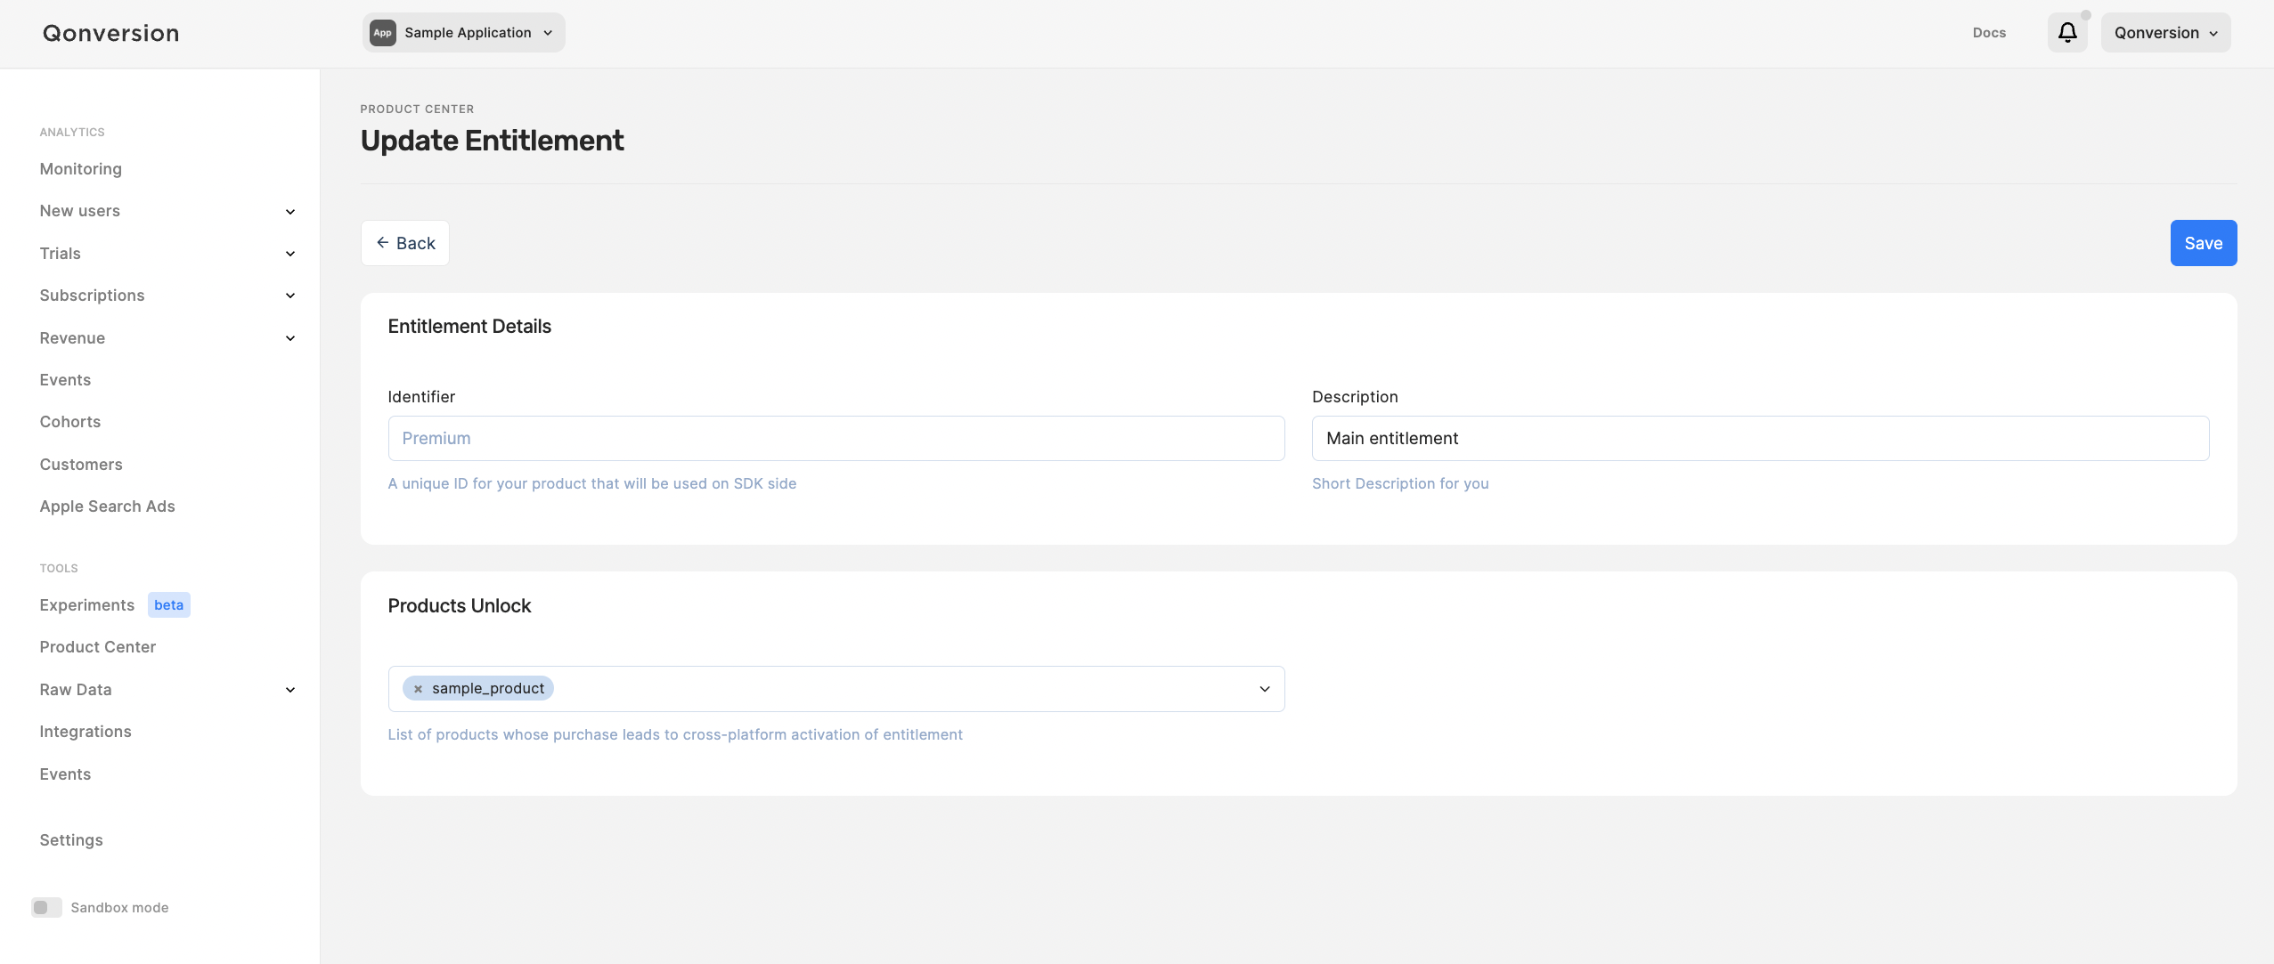Click the notifications bell icon
This screenshot has height=964, width=2274.
coord(2066,33)
